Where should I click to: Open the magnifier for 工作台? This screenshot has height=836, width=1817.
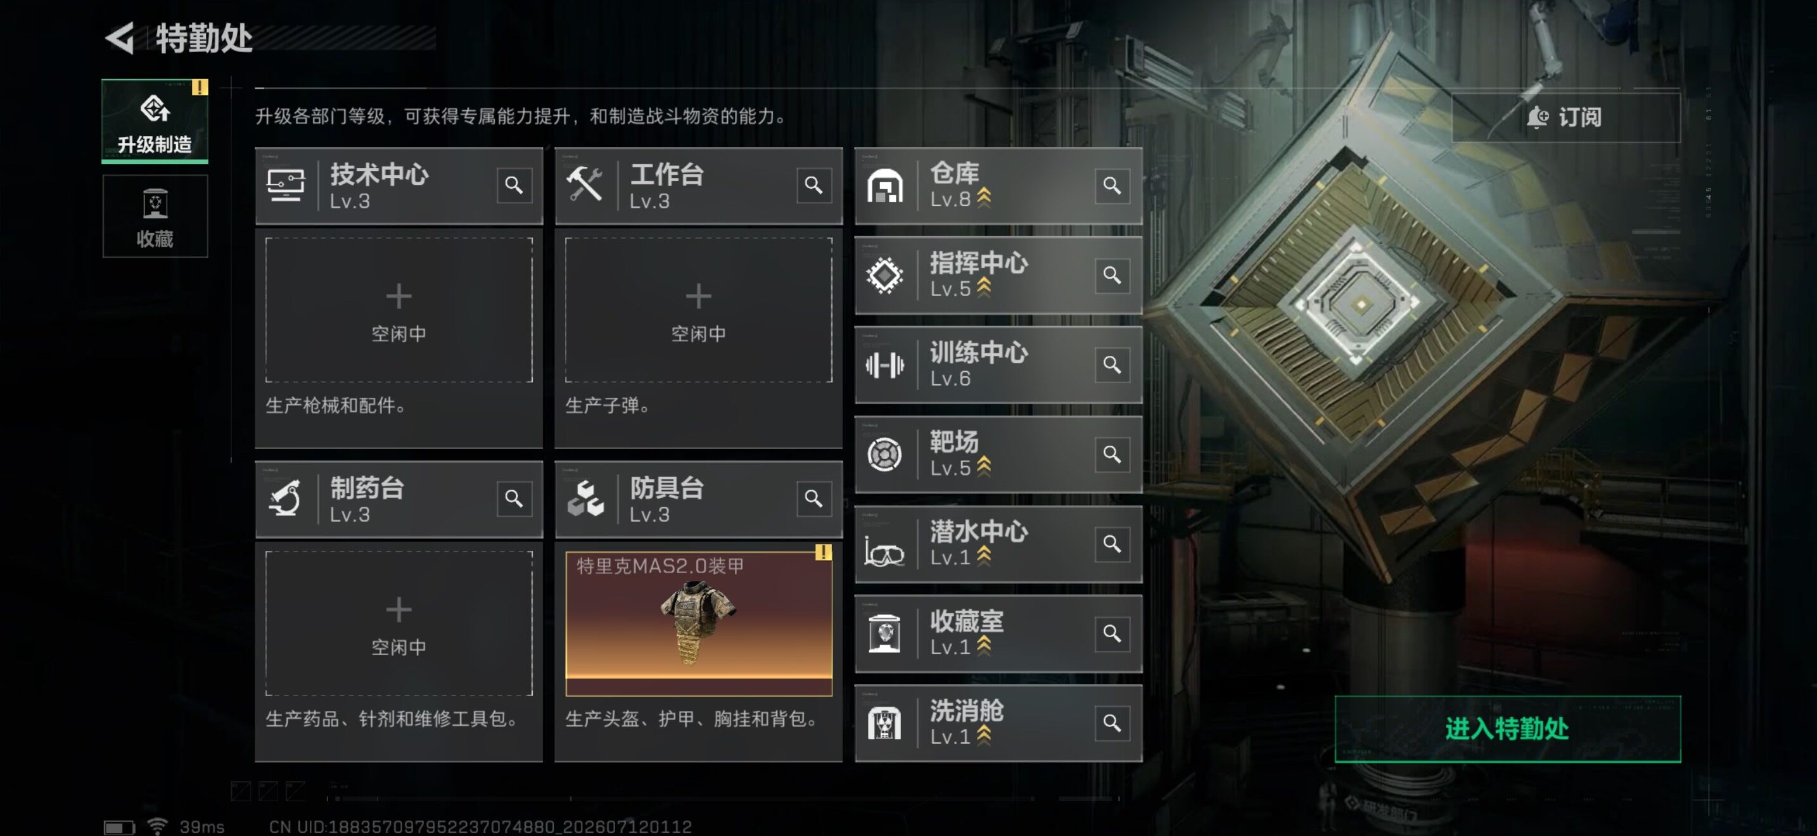pyautogui.click(x=813, y=186)
